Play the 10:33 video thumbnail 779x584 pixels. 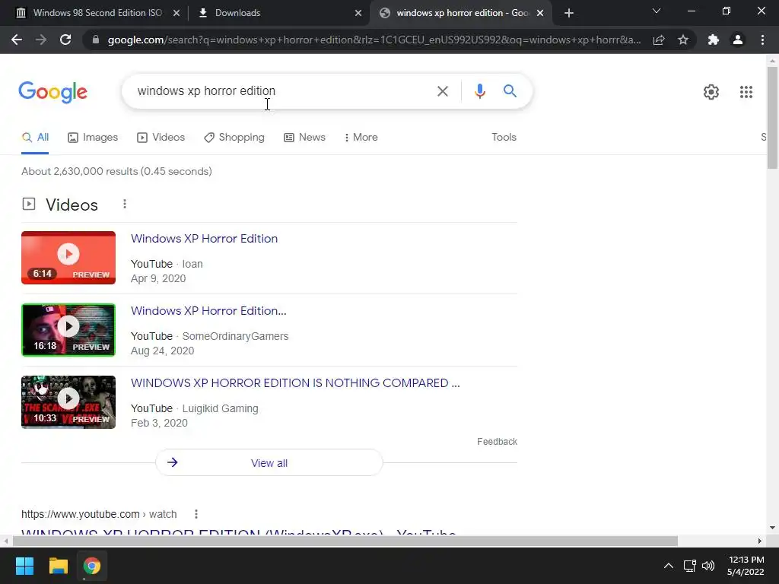(68, 402)
